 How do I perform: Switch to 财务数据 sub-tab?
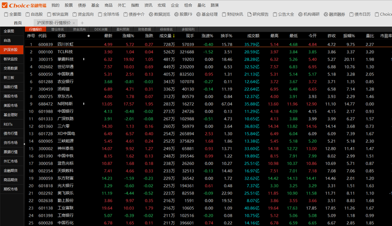(x=144, y=29)
